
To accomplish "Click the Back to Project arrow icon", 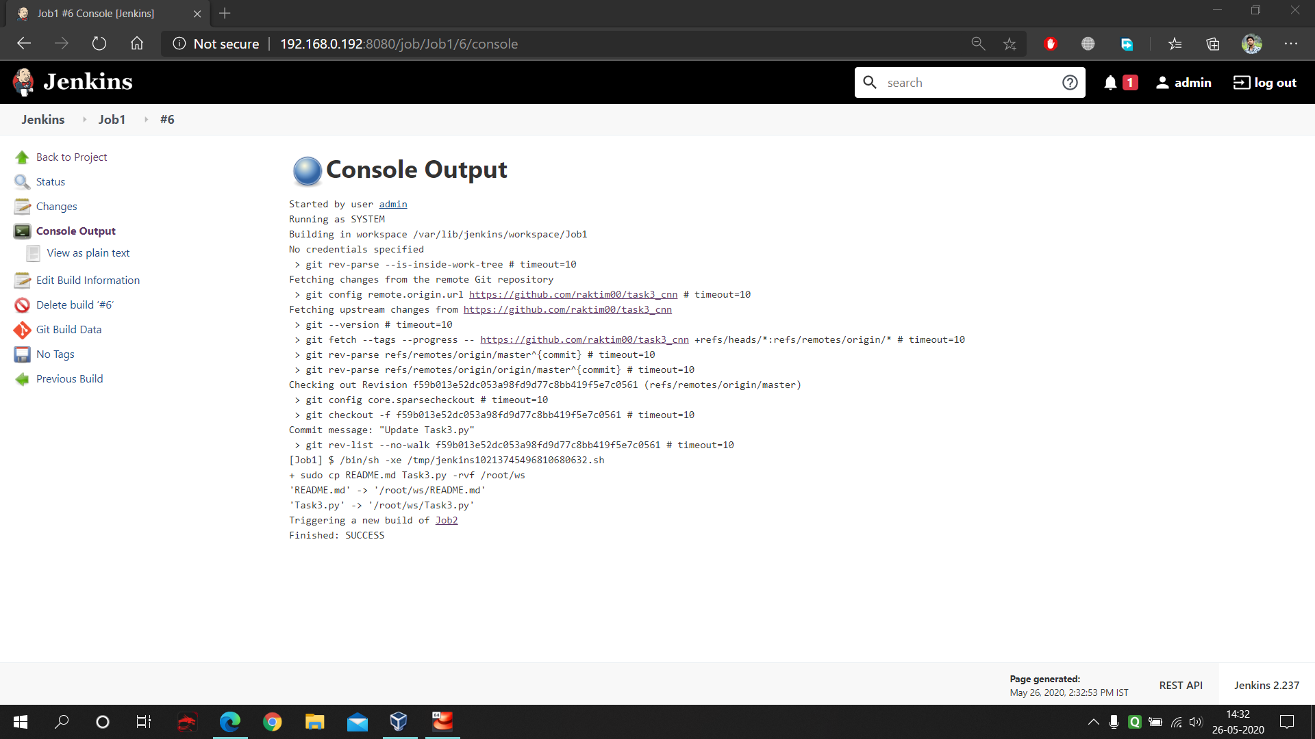I will 22,157.
